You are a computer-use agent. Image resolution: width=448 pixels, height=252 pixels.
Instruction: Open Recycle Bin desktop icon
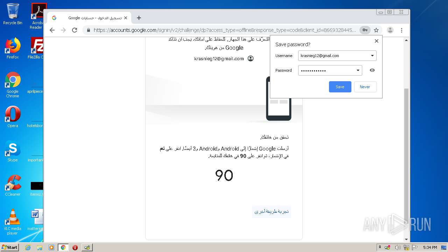point(13,14)
